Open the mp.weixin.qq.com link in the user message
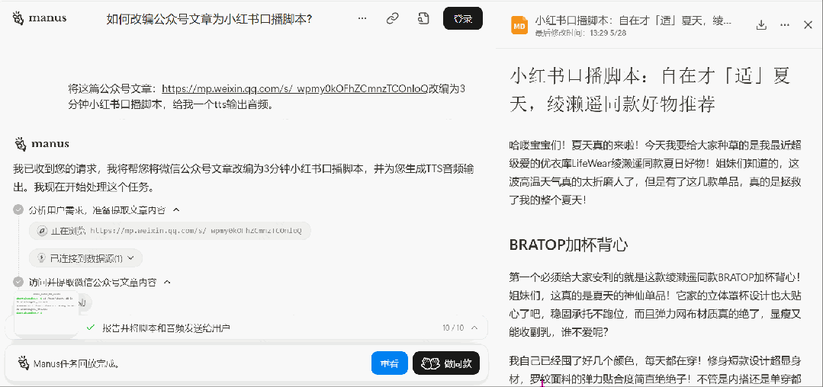Image resolution: width=823 pixels, height=387 pixels. [x=295, y=88]
